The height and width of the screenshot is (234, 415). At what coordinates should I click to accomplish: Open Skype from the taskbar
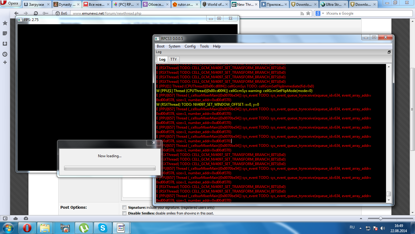click(x=102, y=228)
